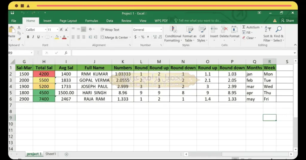306x160 pixels.
Task: Click the Borders icon
Action: (48, 37)
